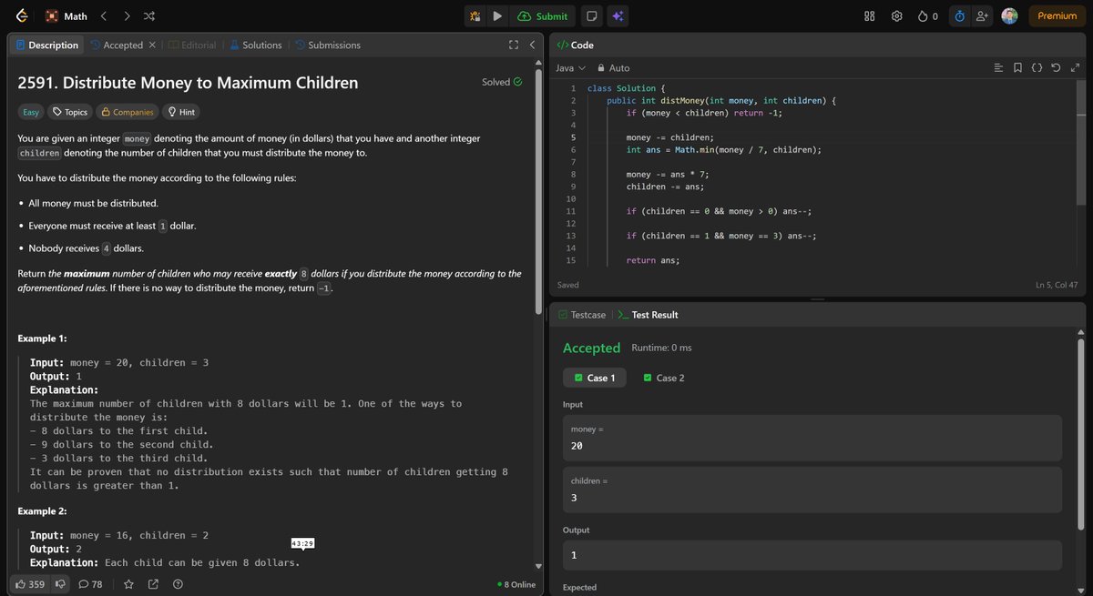Screen dimensions: 1093x596
Task: Run the code with the play icon
Action: 495,15
